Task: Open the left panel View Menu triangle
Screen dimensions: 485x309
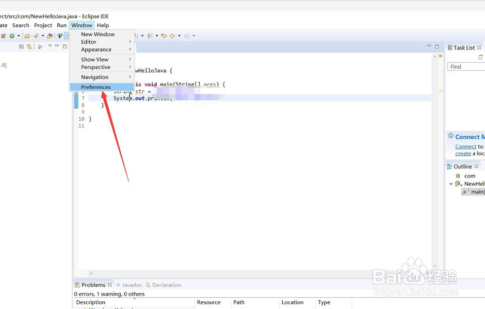Action: click(x=50, y=46)
